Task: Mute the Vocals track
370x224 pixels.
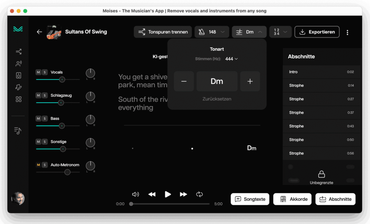Action: click(38, 72)
